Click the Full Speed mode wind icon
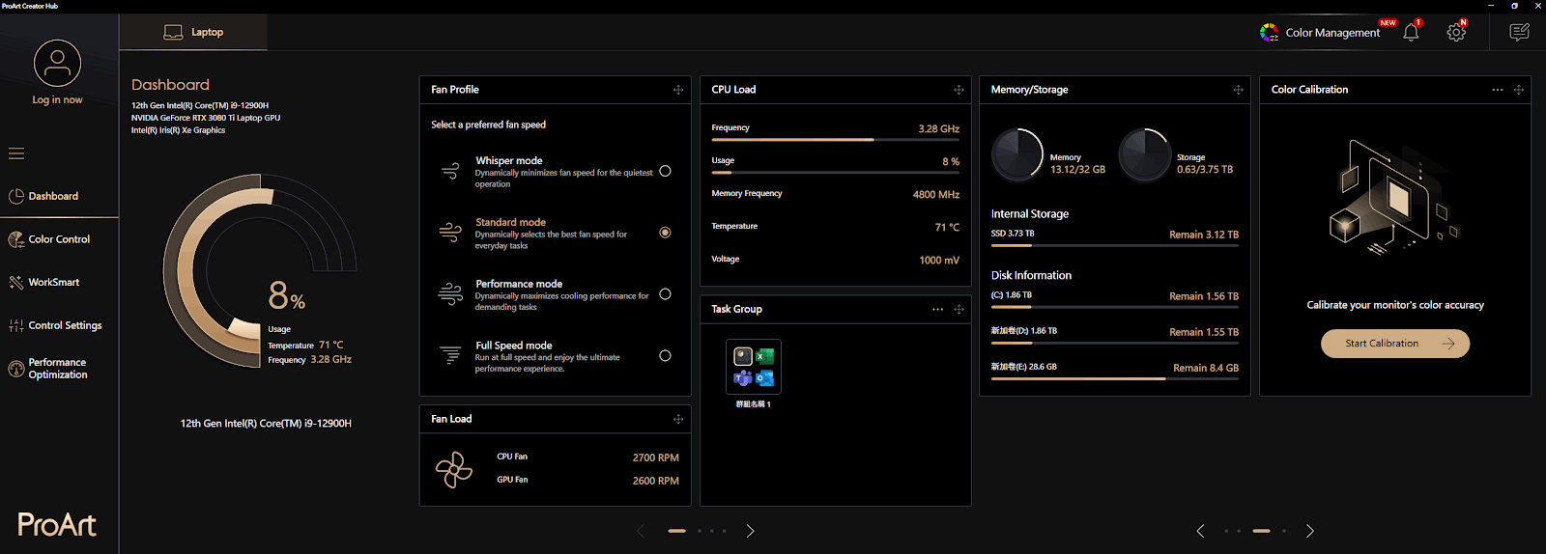The width and height of the screenshot is (1546, 554). tap(450, 355)
